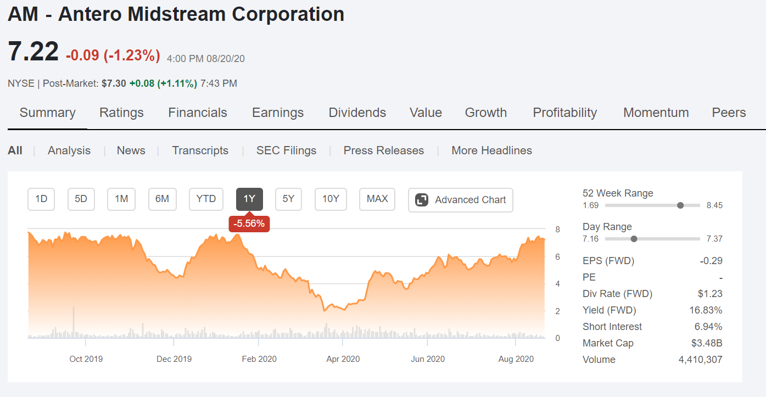Screen dimensions: 766x397
Task: Open the Growth tab
Action: coord(486,113)
